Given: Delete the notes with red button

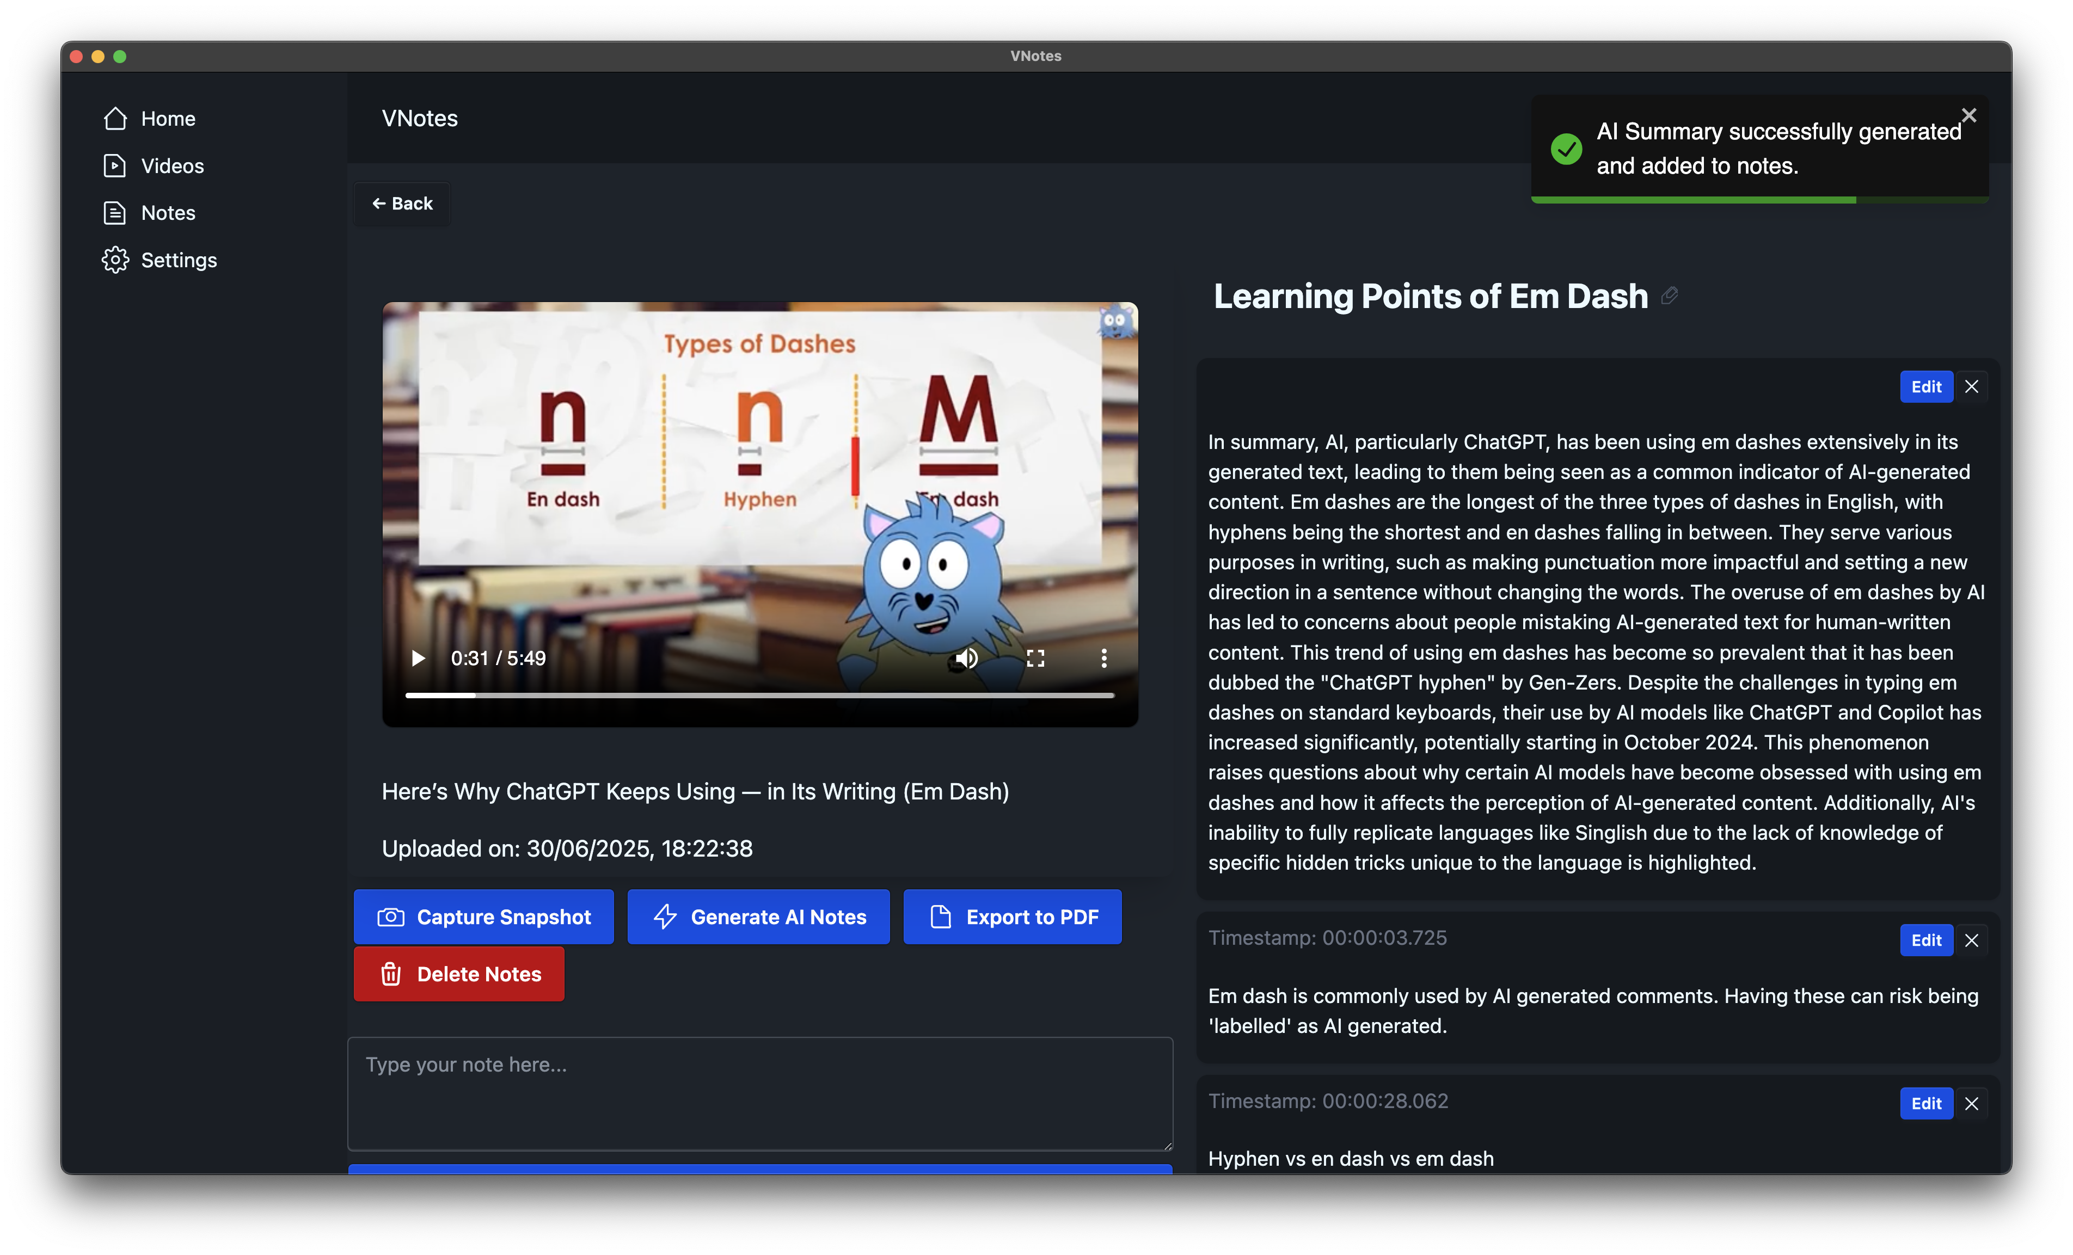Looking at the screenshot, I should pos(458,974).
